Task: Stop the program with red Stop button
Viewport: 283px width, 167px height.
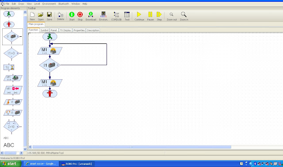Action: point(80,16)
